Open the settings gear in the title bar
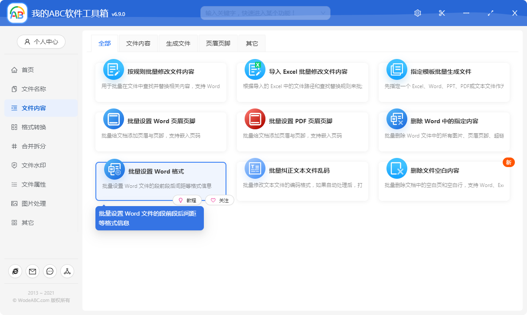527x315 pixels. [x=417, y=13]
